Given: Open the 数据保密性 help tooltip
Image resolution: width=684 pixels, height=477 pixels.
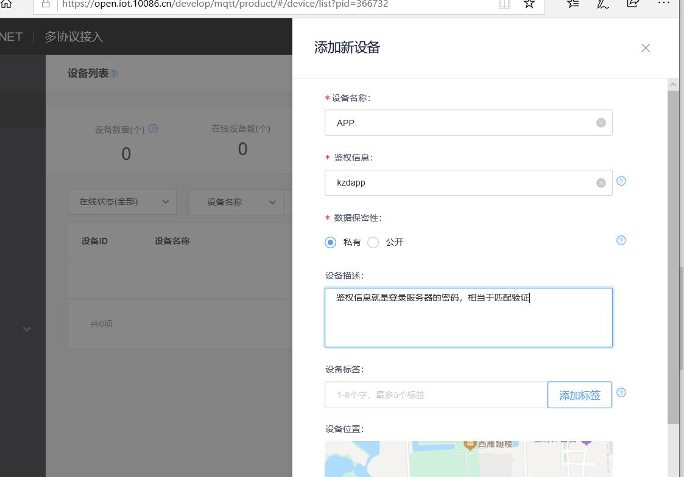Looking at the screenshot, I should (x=621, y=240).
